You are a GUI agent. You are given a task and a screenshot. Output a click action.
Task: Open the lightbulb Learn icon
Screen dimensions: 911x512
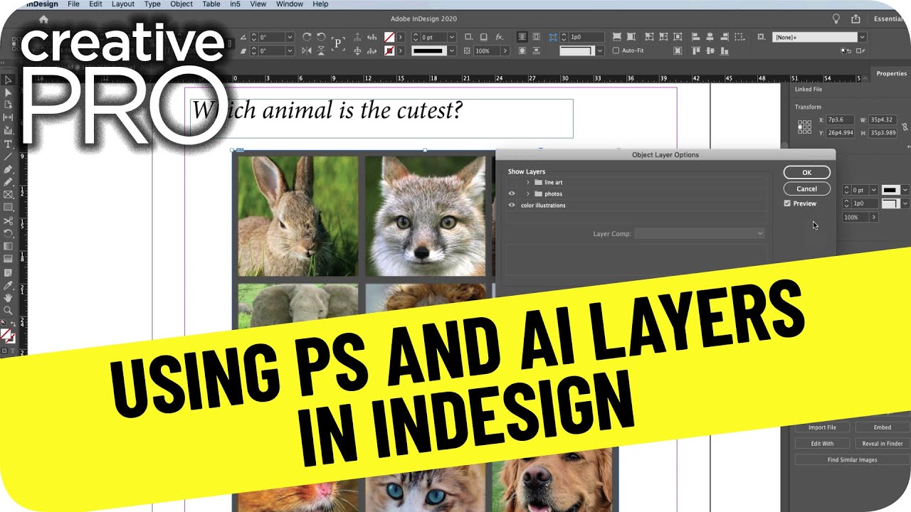[836, 19]
